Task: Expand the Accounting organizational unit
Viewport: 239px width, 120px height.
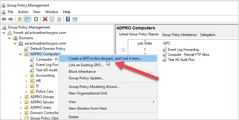Action: [26, 76]
